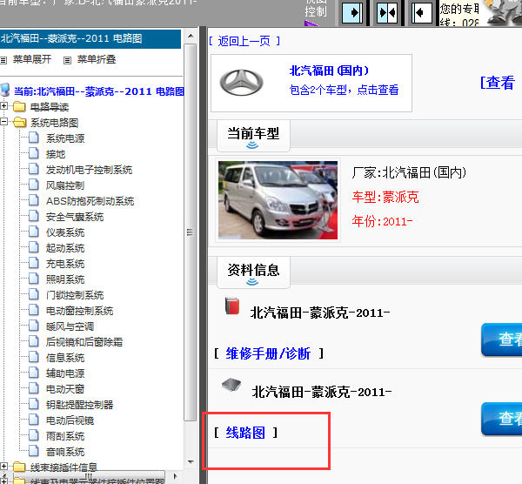Click the page icon next to 雨刮系统

tap(34, 435)
